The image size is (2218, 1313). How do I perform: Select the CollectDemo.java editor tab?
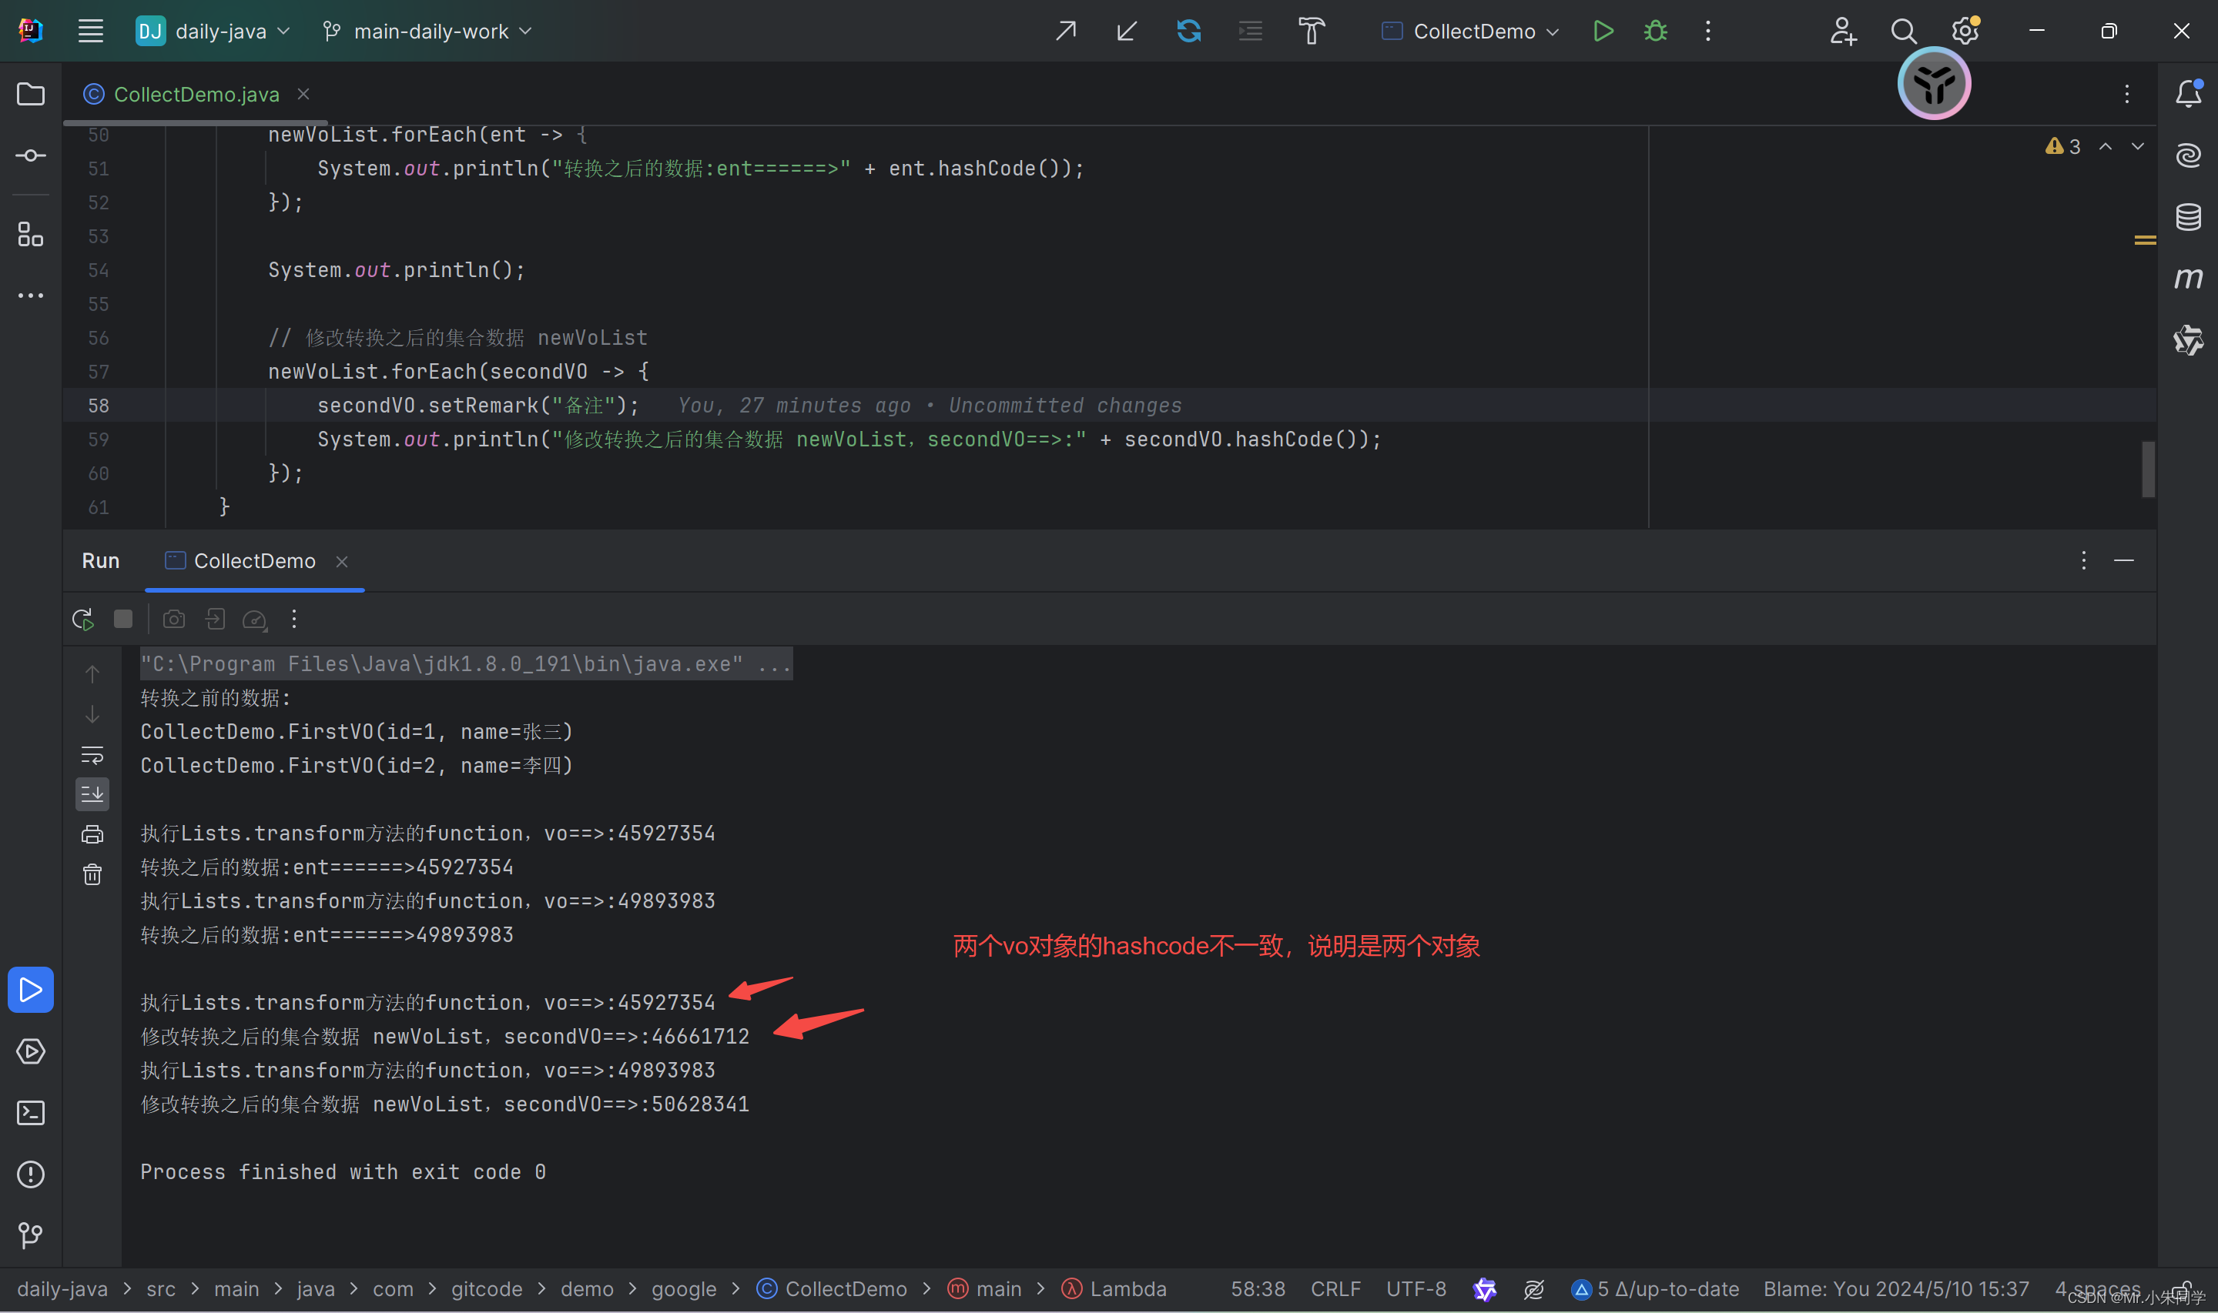pos(196,94)
